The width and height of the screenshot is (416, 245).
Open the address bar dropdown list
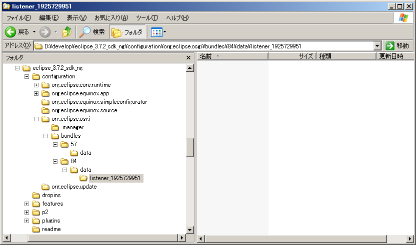coord(377,46)
